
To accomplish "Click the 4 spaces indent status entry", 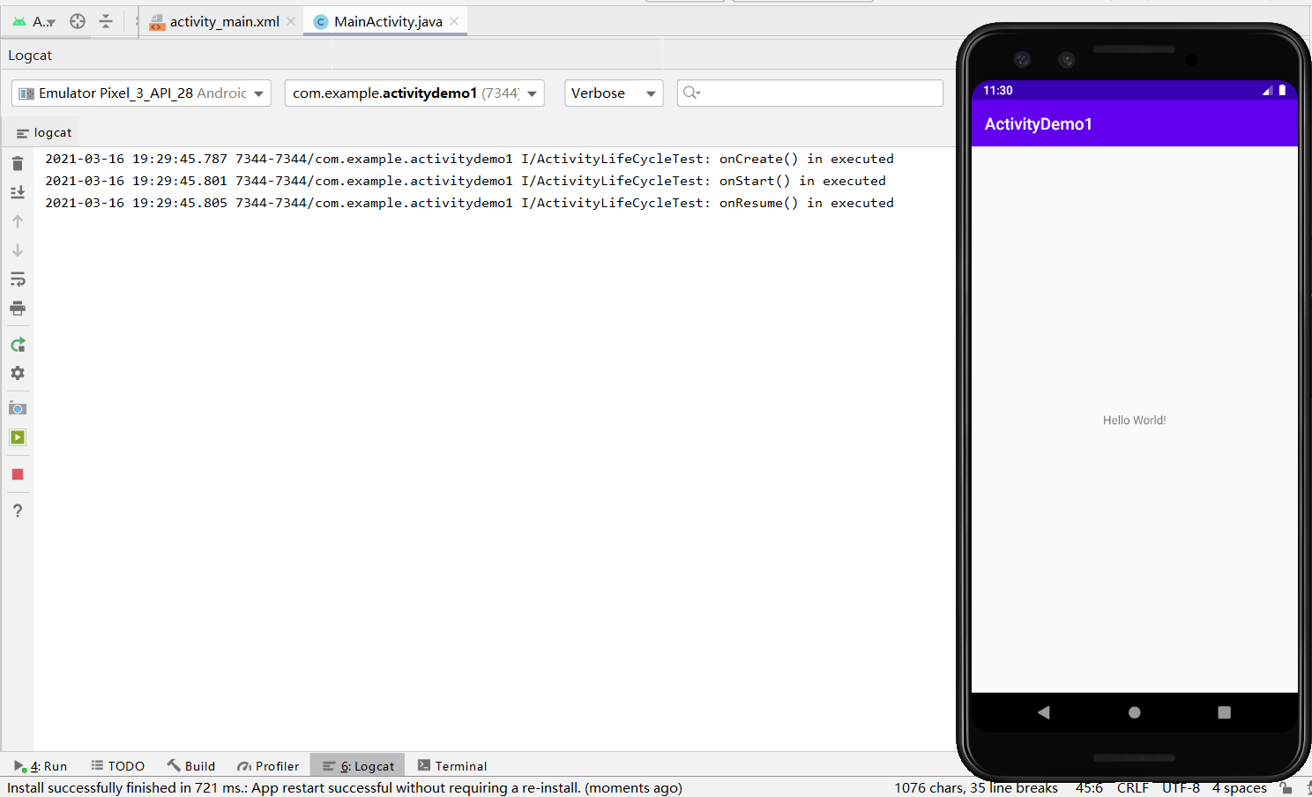I will tap(1239, 788).
